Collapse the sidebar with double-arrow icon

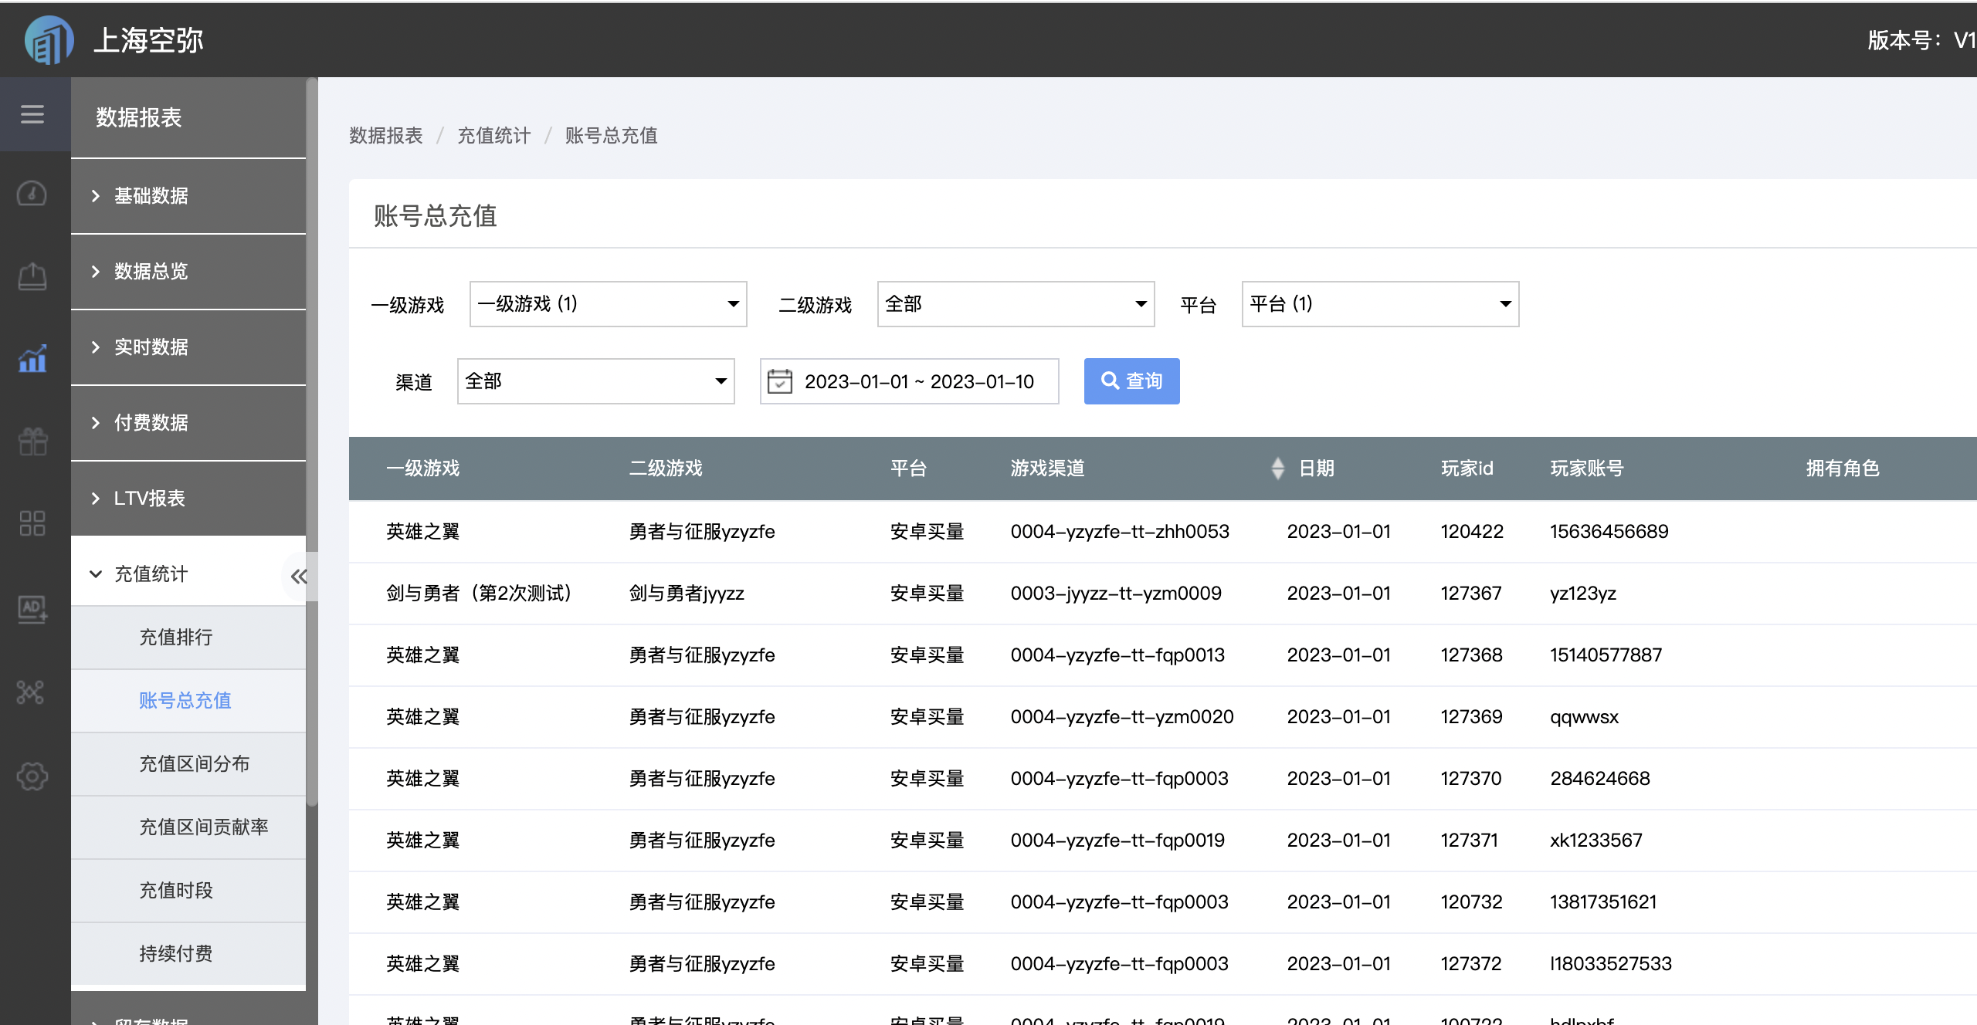click(299, 576)
